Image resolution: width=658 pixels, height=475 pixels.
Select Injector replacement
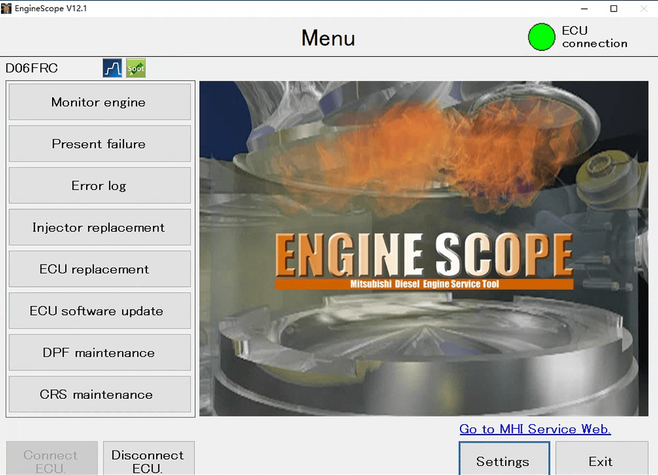99,227
